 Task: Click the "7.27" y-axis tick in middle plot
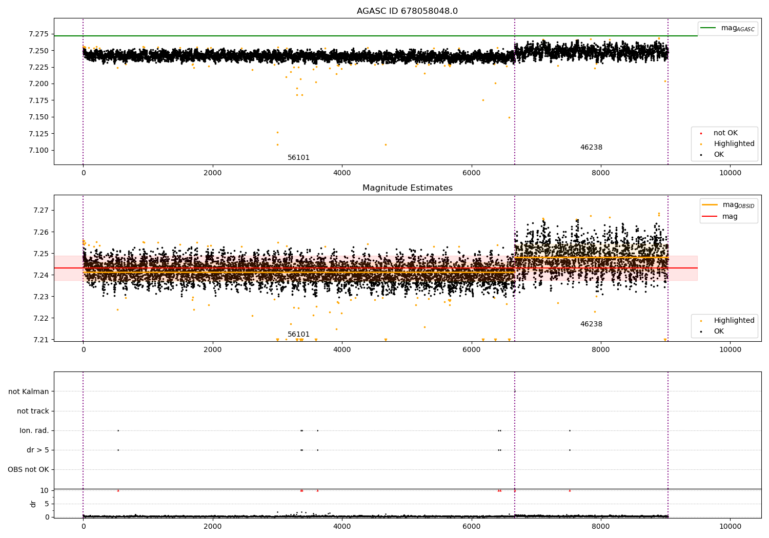click(x=42, y=211)
